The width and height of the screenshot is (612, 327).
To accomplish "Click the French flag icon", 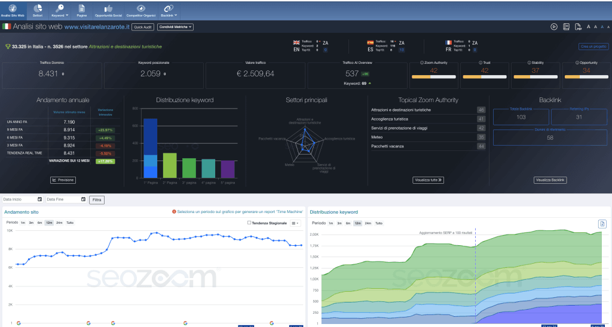I will tap(448, 43).
